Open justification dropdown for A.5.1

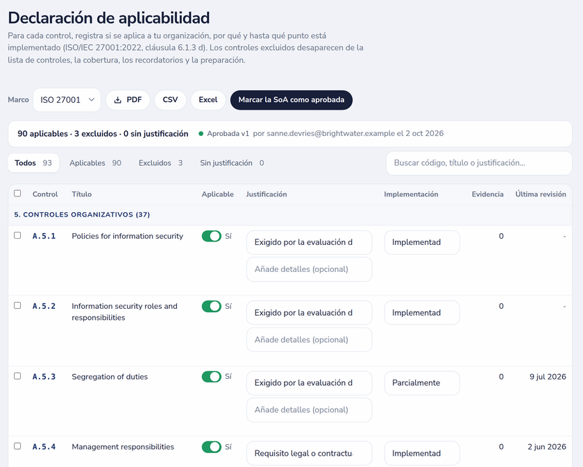[x=310, y=242]
